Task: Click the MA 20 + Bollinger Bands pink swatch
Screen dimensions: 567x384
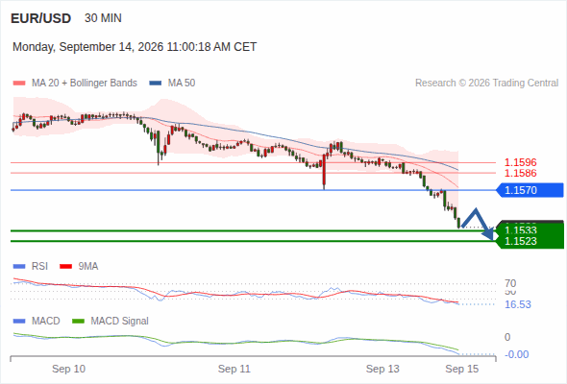Action: (x=19, y=84)
